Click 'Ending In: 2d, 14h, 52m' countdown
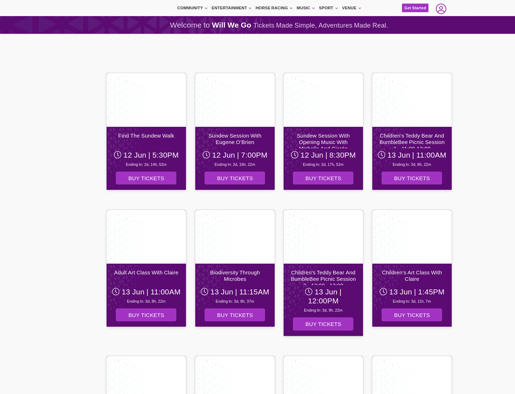The height and width of the screenshot is (394, 515). click(146, 164)
